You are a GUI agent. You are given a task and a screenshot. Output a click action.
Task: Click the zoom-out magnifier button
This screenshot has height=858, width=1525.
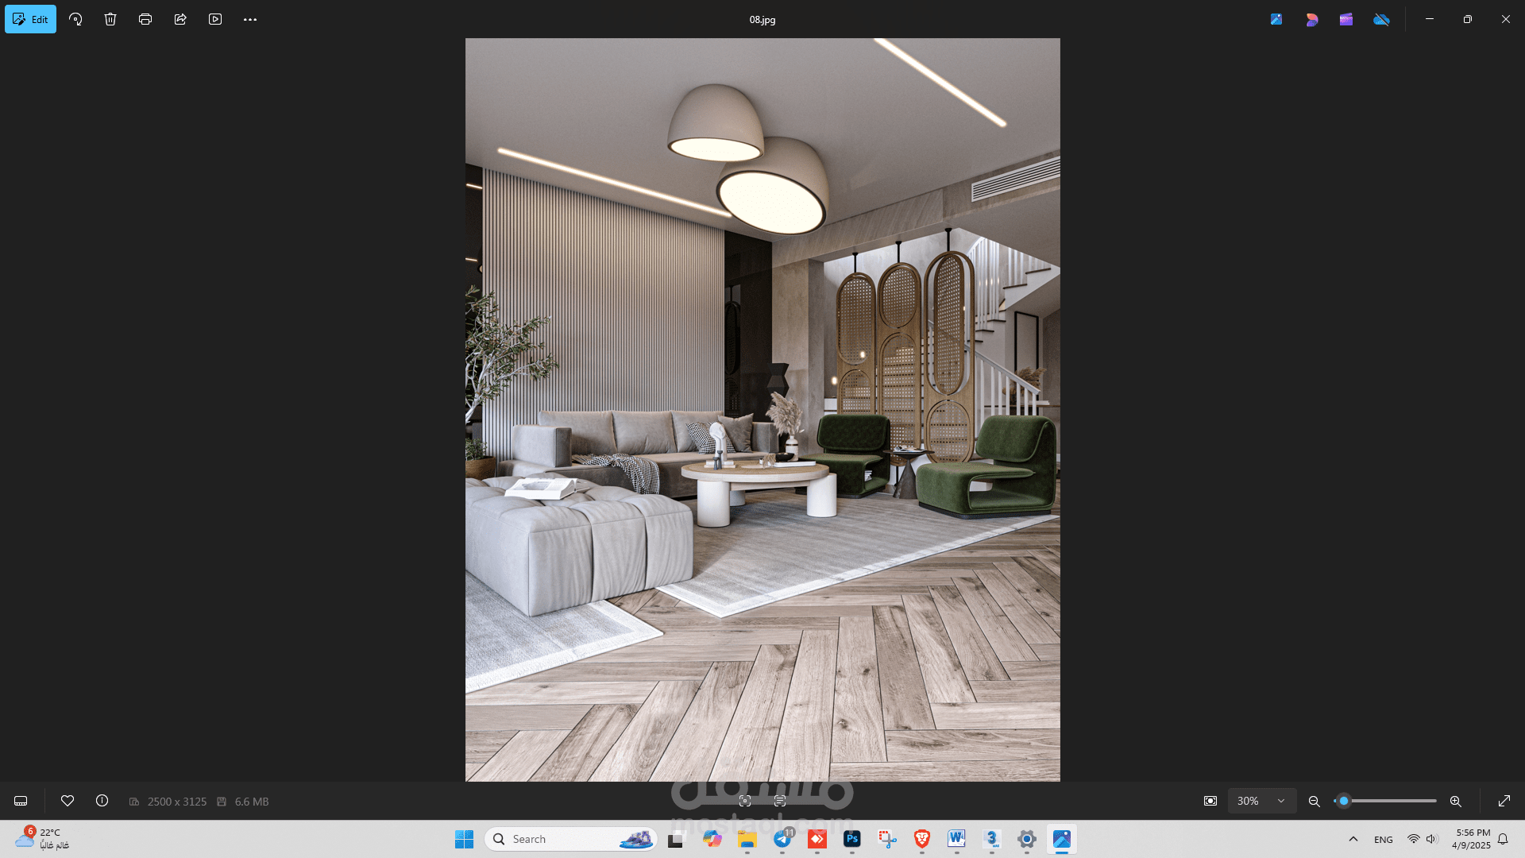pyautogui.click(x=1315, y=801)
